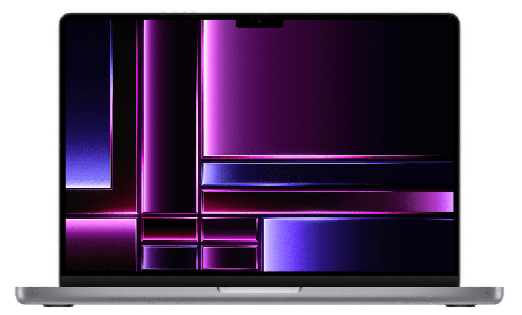This screenshot has height=315, width=522.
Task: Click the webcam lens in the display notch
Action: tap(259, 21)
